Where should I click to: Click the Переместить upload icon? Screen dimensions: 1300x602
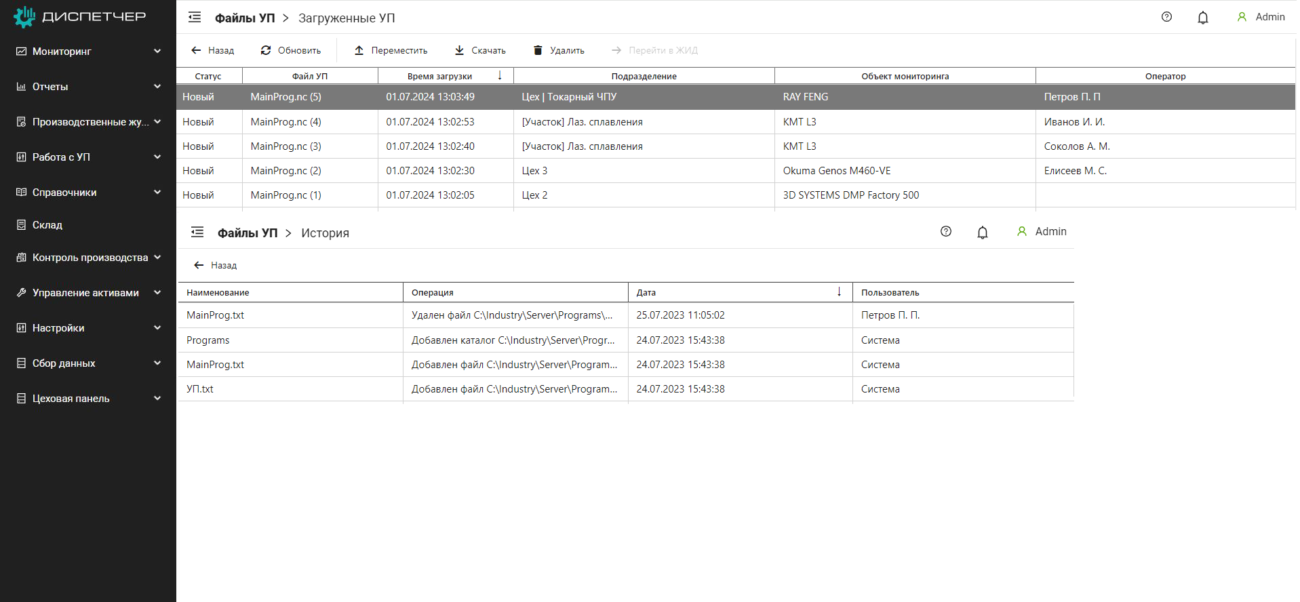click(359, 50)
